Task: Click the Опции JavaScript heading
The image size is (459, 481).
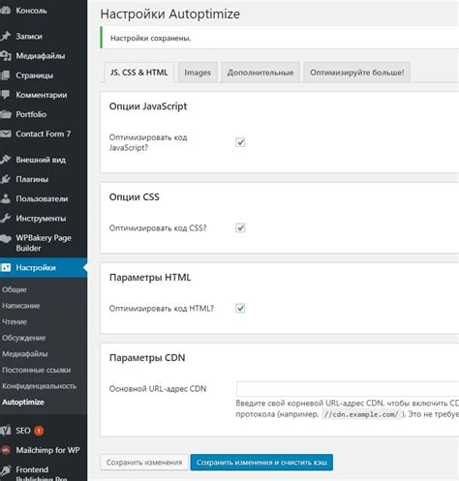Action: 148,106
